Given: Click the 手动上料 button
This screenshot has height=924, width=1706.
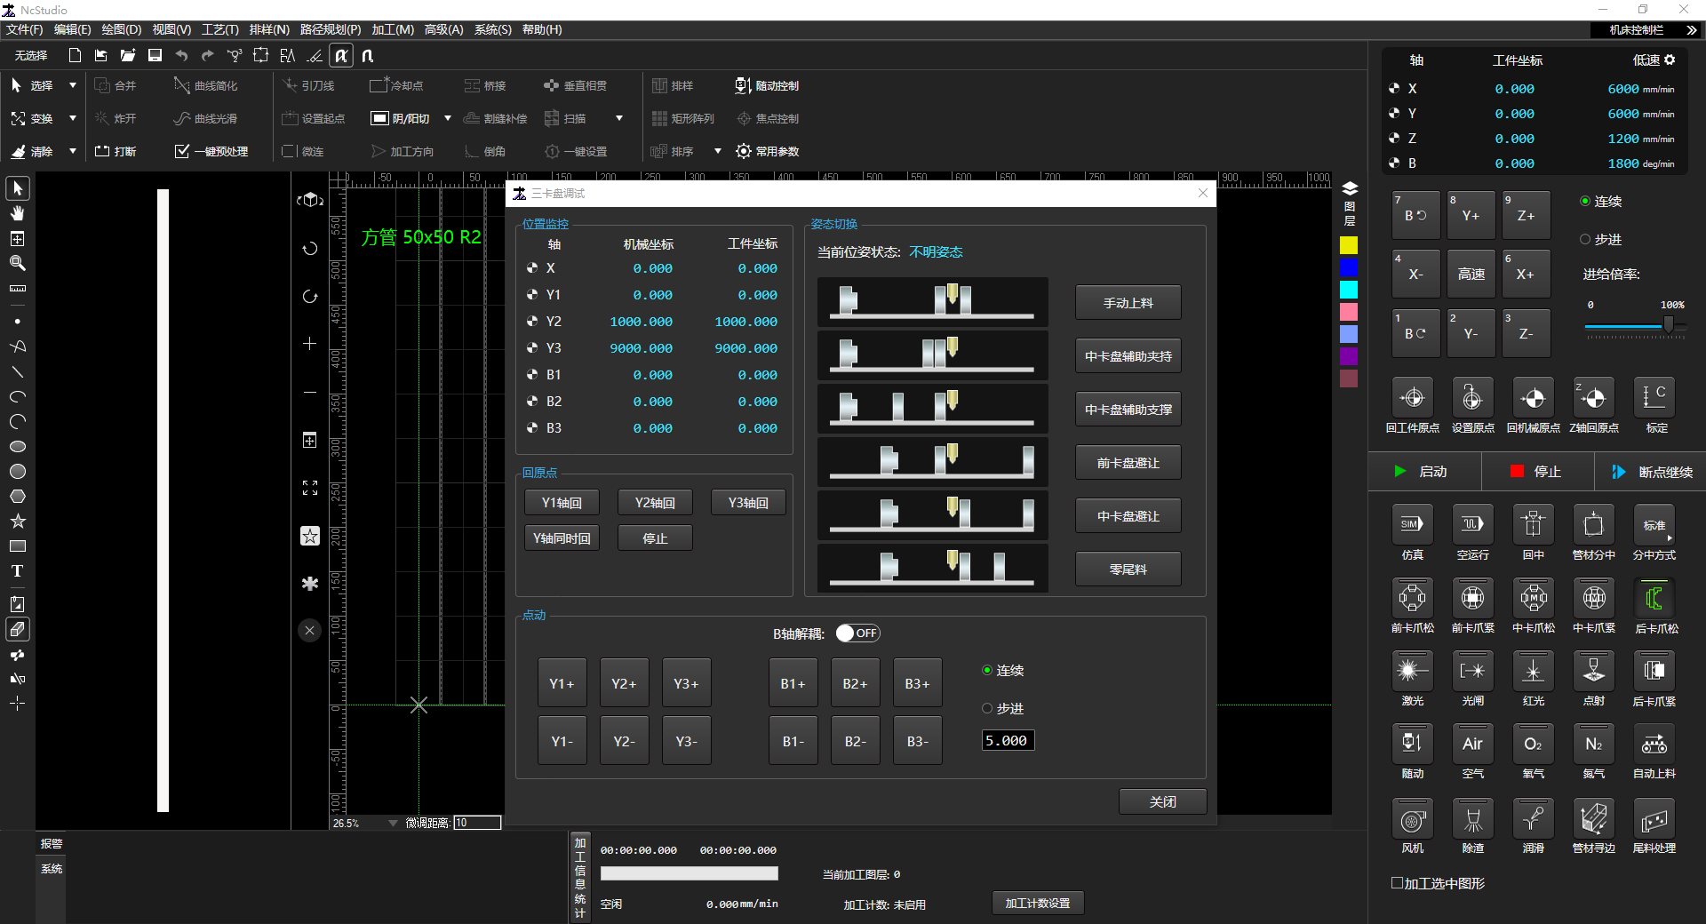Looking at the screenshot, I should pos(1128,303).
